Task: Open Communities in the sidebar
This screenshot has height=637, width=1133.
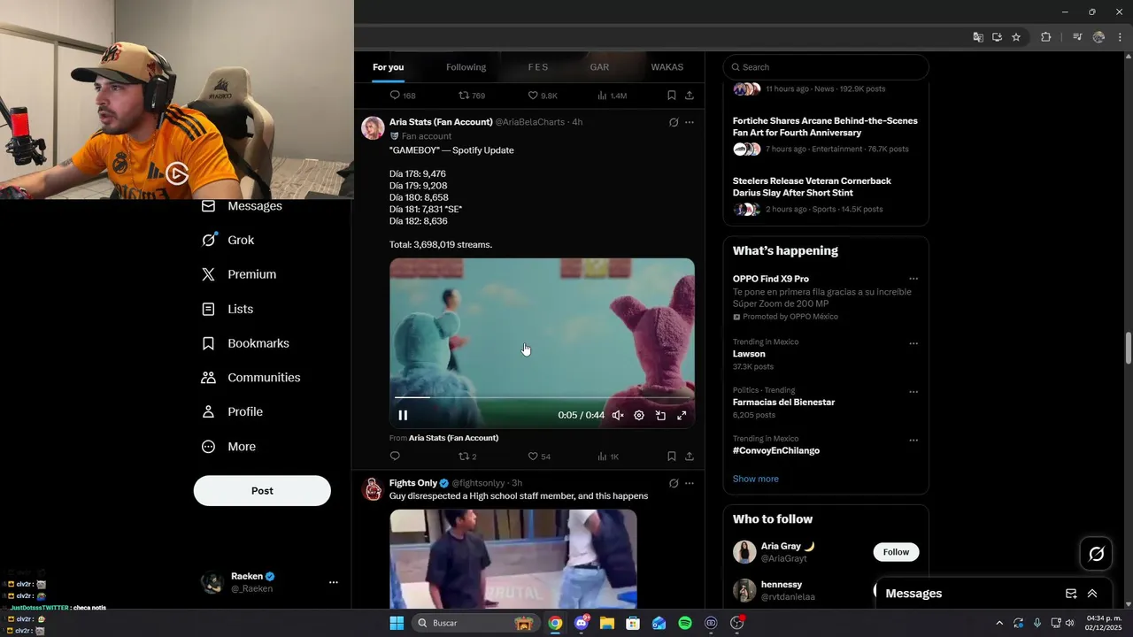Action: (251, 378)
